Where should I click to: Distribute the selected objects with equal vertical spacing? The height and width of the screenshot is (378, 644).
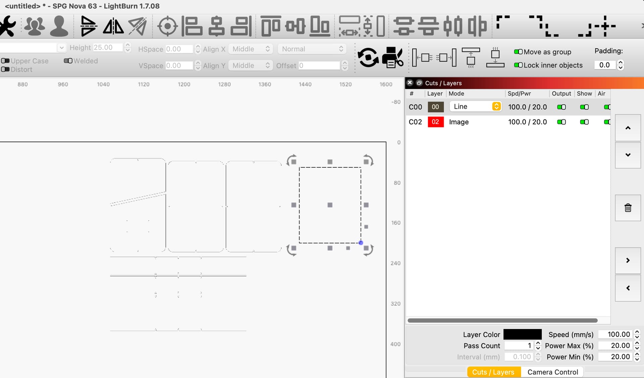pos(428,26)
